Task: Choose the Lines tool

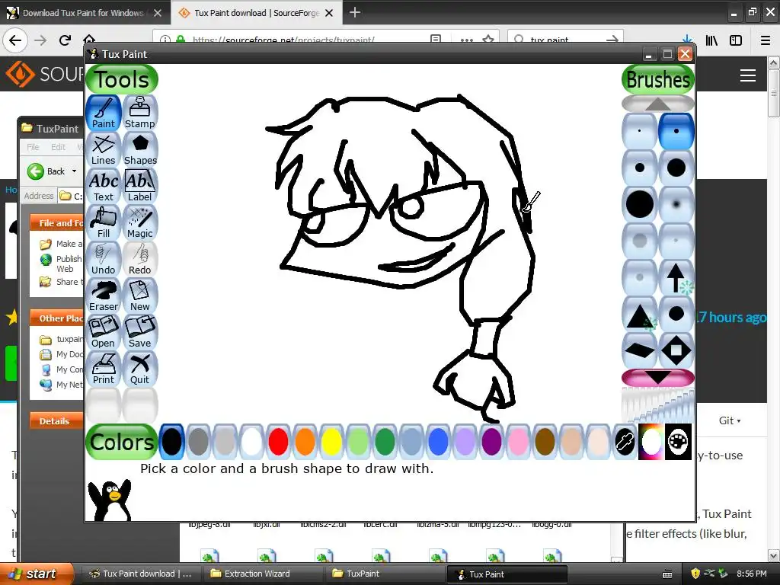Action: 104,150
